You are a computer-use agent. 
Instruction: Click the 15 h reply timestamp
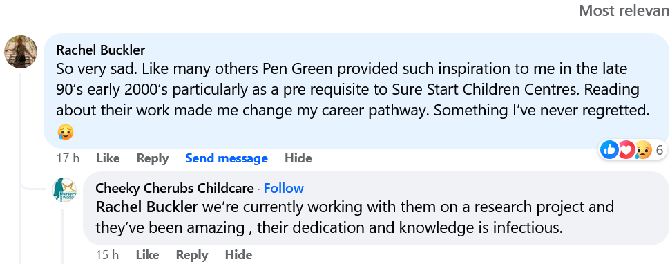click(x=107, y=255)
